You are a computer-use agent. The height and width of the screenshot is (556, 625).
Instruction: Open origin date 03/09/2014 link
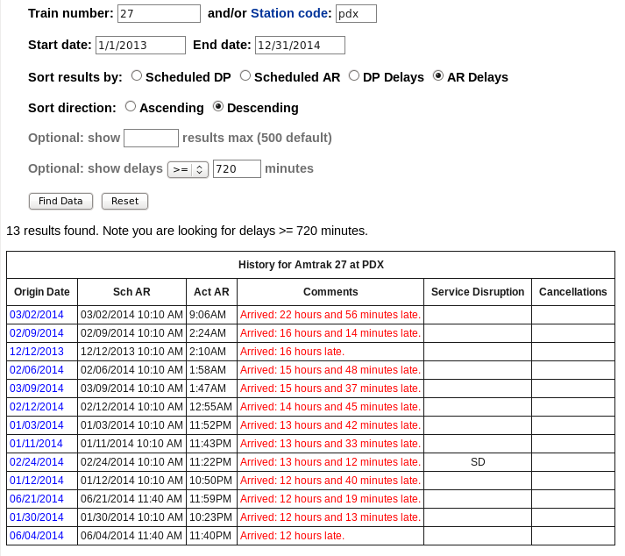[x=37, y=388]
